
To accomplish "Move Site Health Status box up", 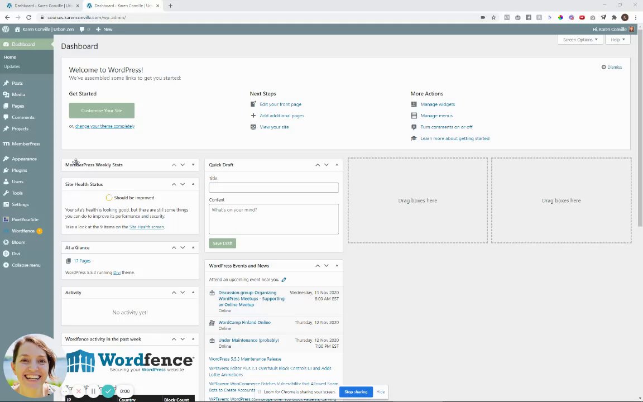I will point(174,184).
